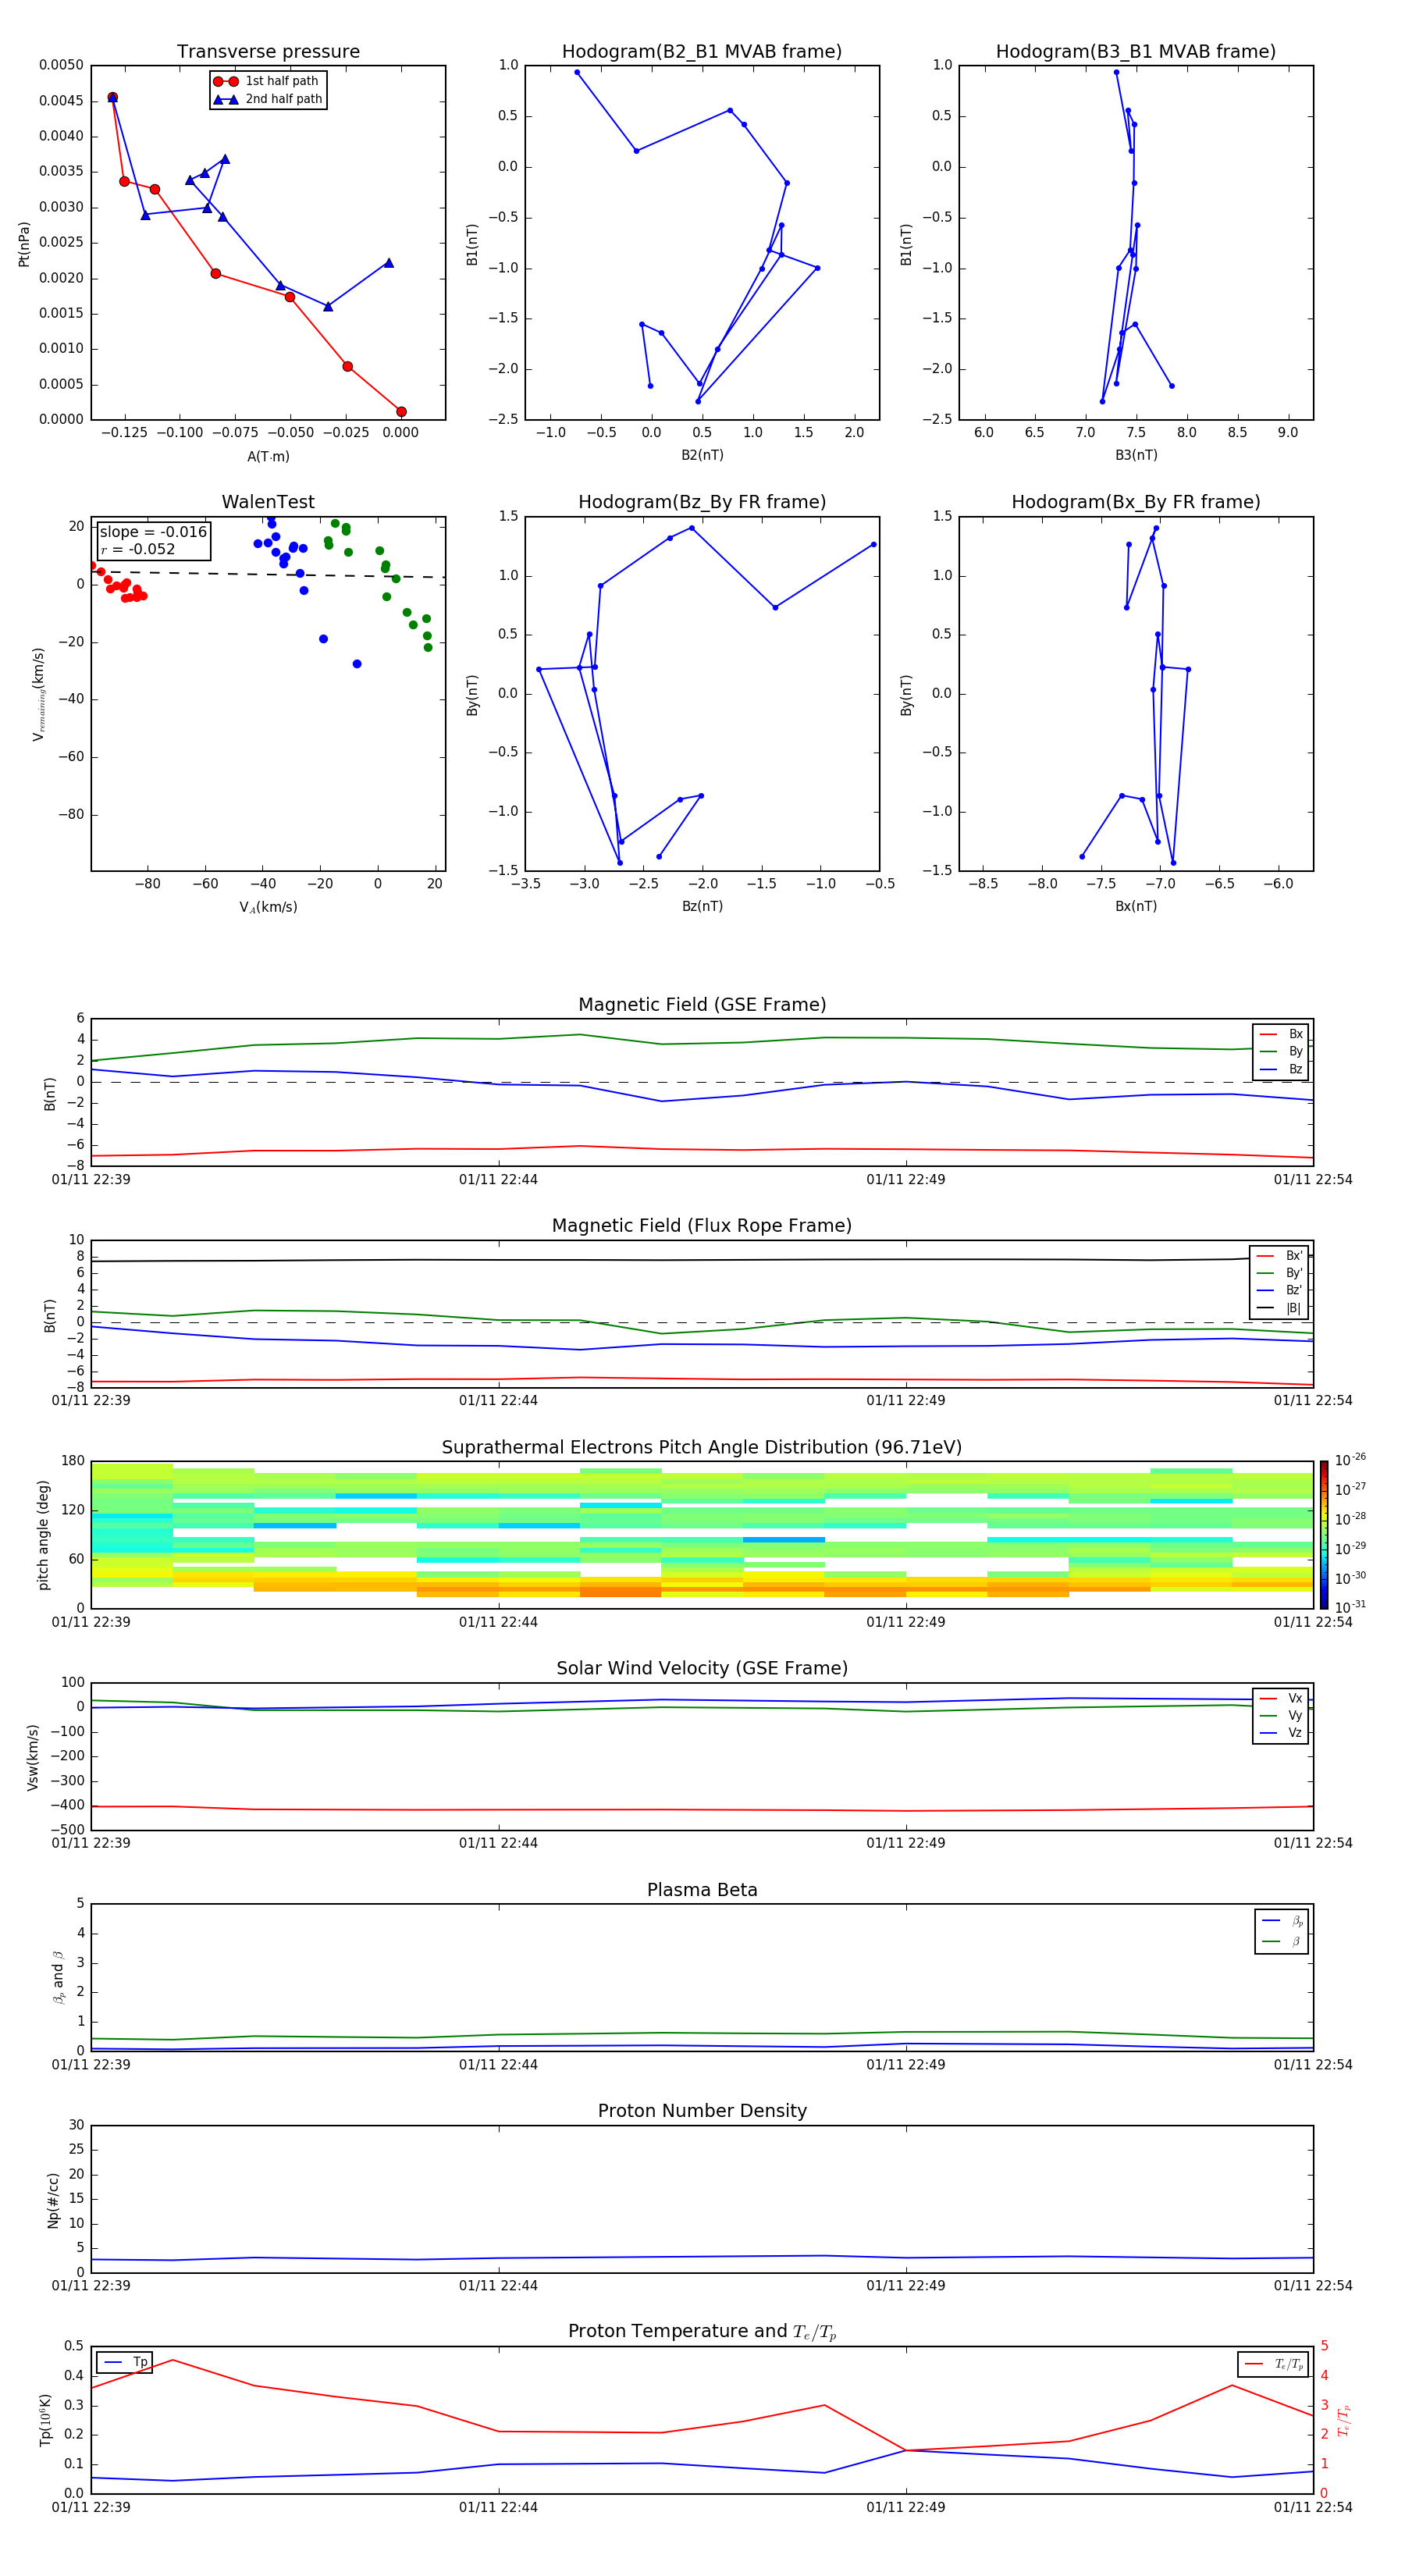Click the "Solar Wind Velocity (GSE Frame)" title
1405x2576 pixels.
coord(702,1668)
